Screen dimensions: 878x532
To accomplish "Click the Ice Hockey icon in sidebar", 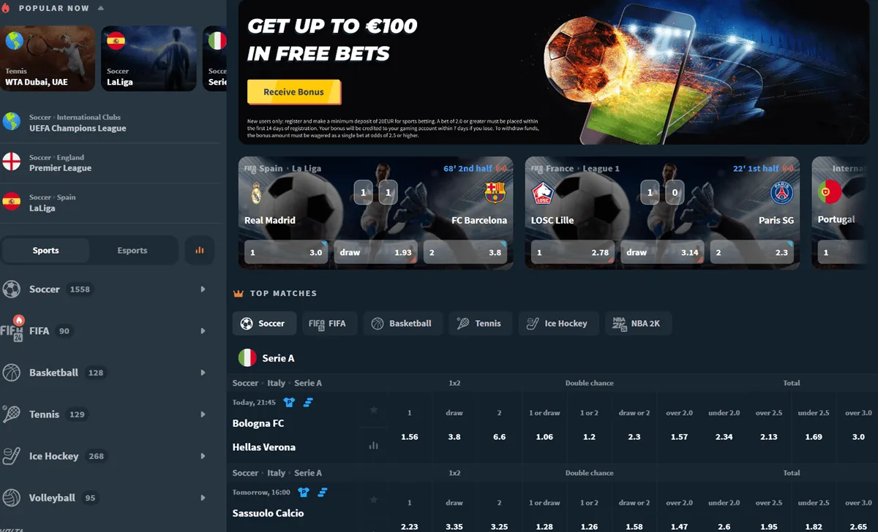I will tap(11, 456).
